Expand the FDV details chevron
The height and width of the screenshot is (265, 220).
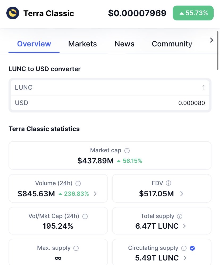click(181, 194)
